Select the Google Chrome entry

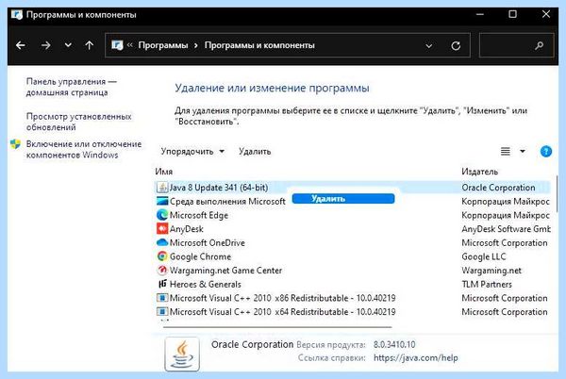click(x=200, y=256)
